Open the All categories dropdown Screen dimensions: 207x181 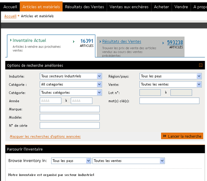[71, 84]
